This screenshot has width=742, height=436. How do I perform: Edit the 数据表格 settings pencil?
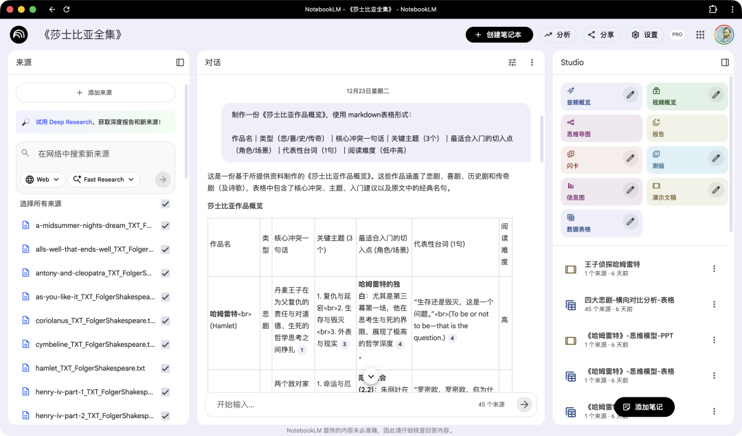click(x=630, y=221)
